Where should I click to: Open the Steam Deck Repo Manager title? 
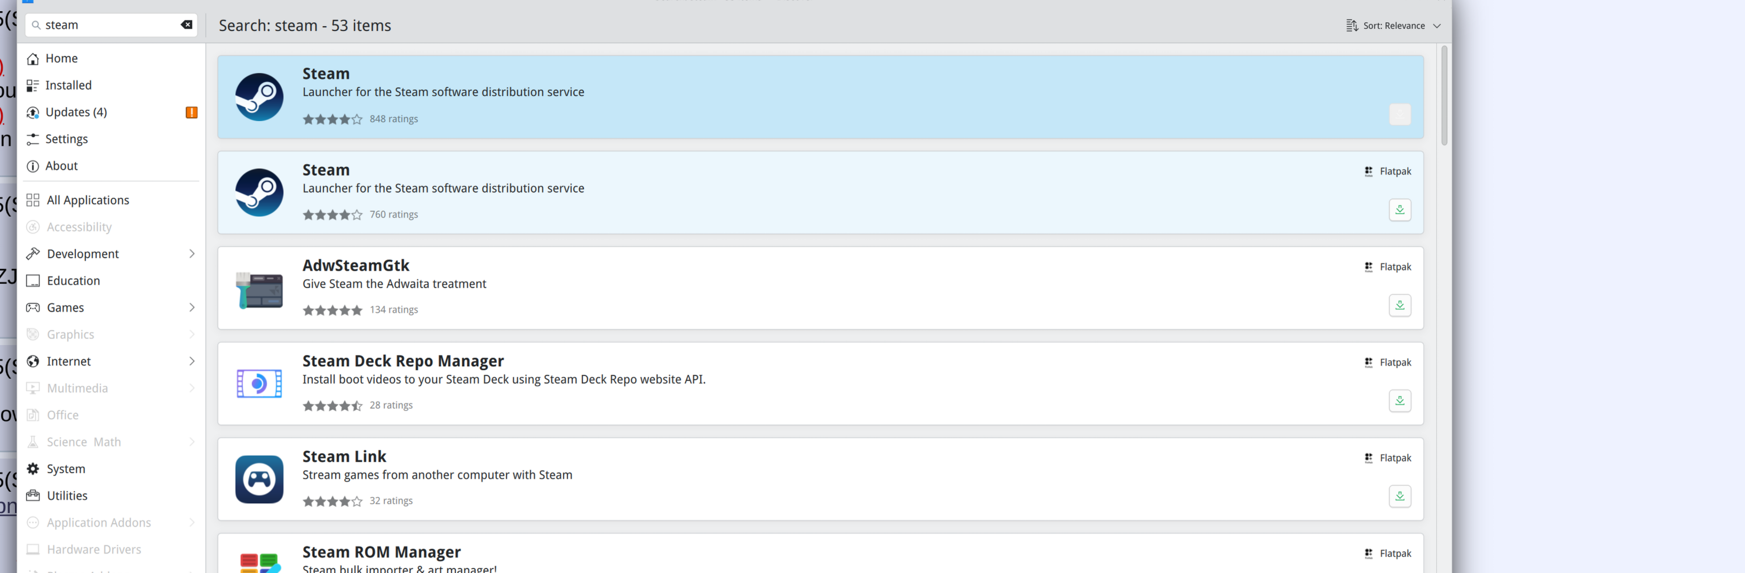click(403, 361)
